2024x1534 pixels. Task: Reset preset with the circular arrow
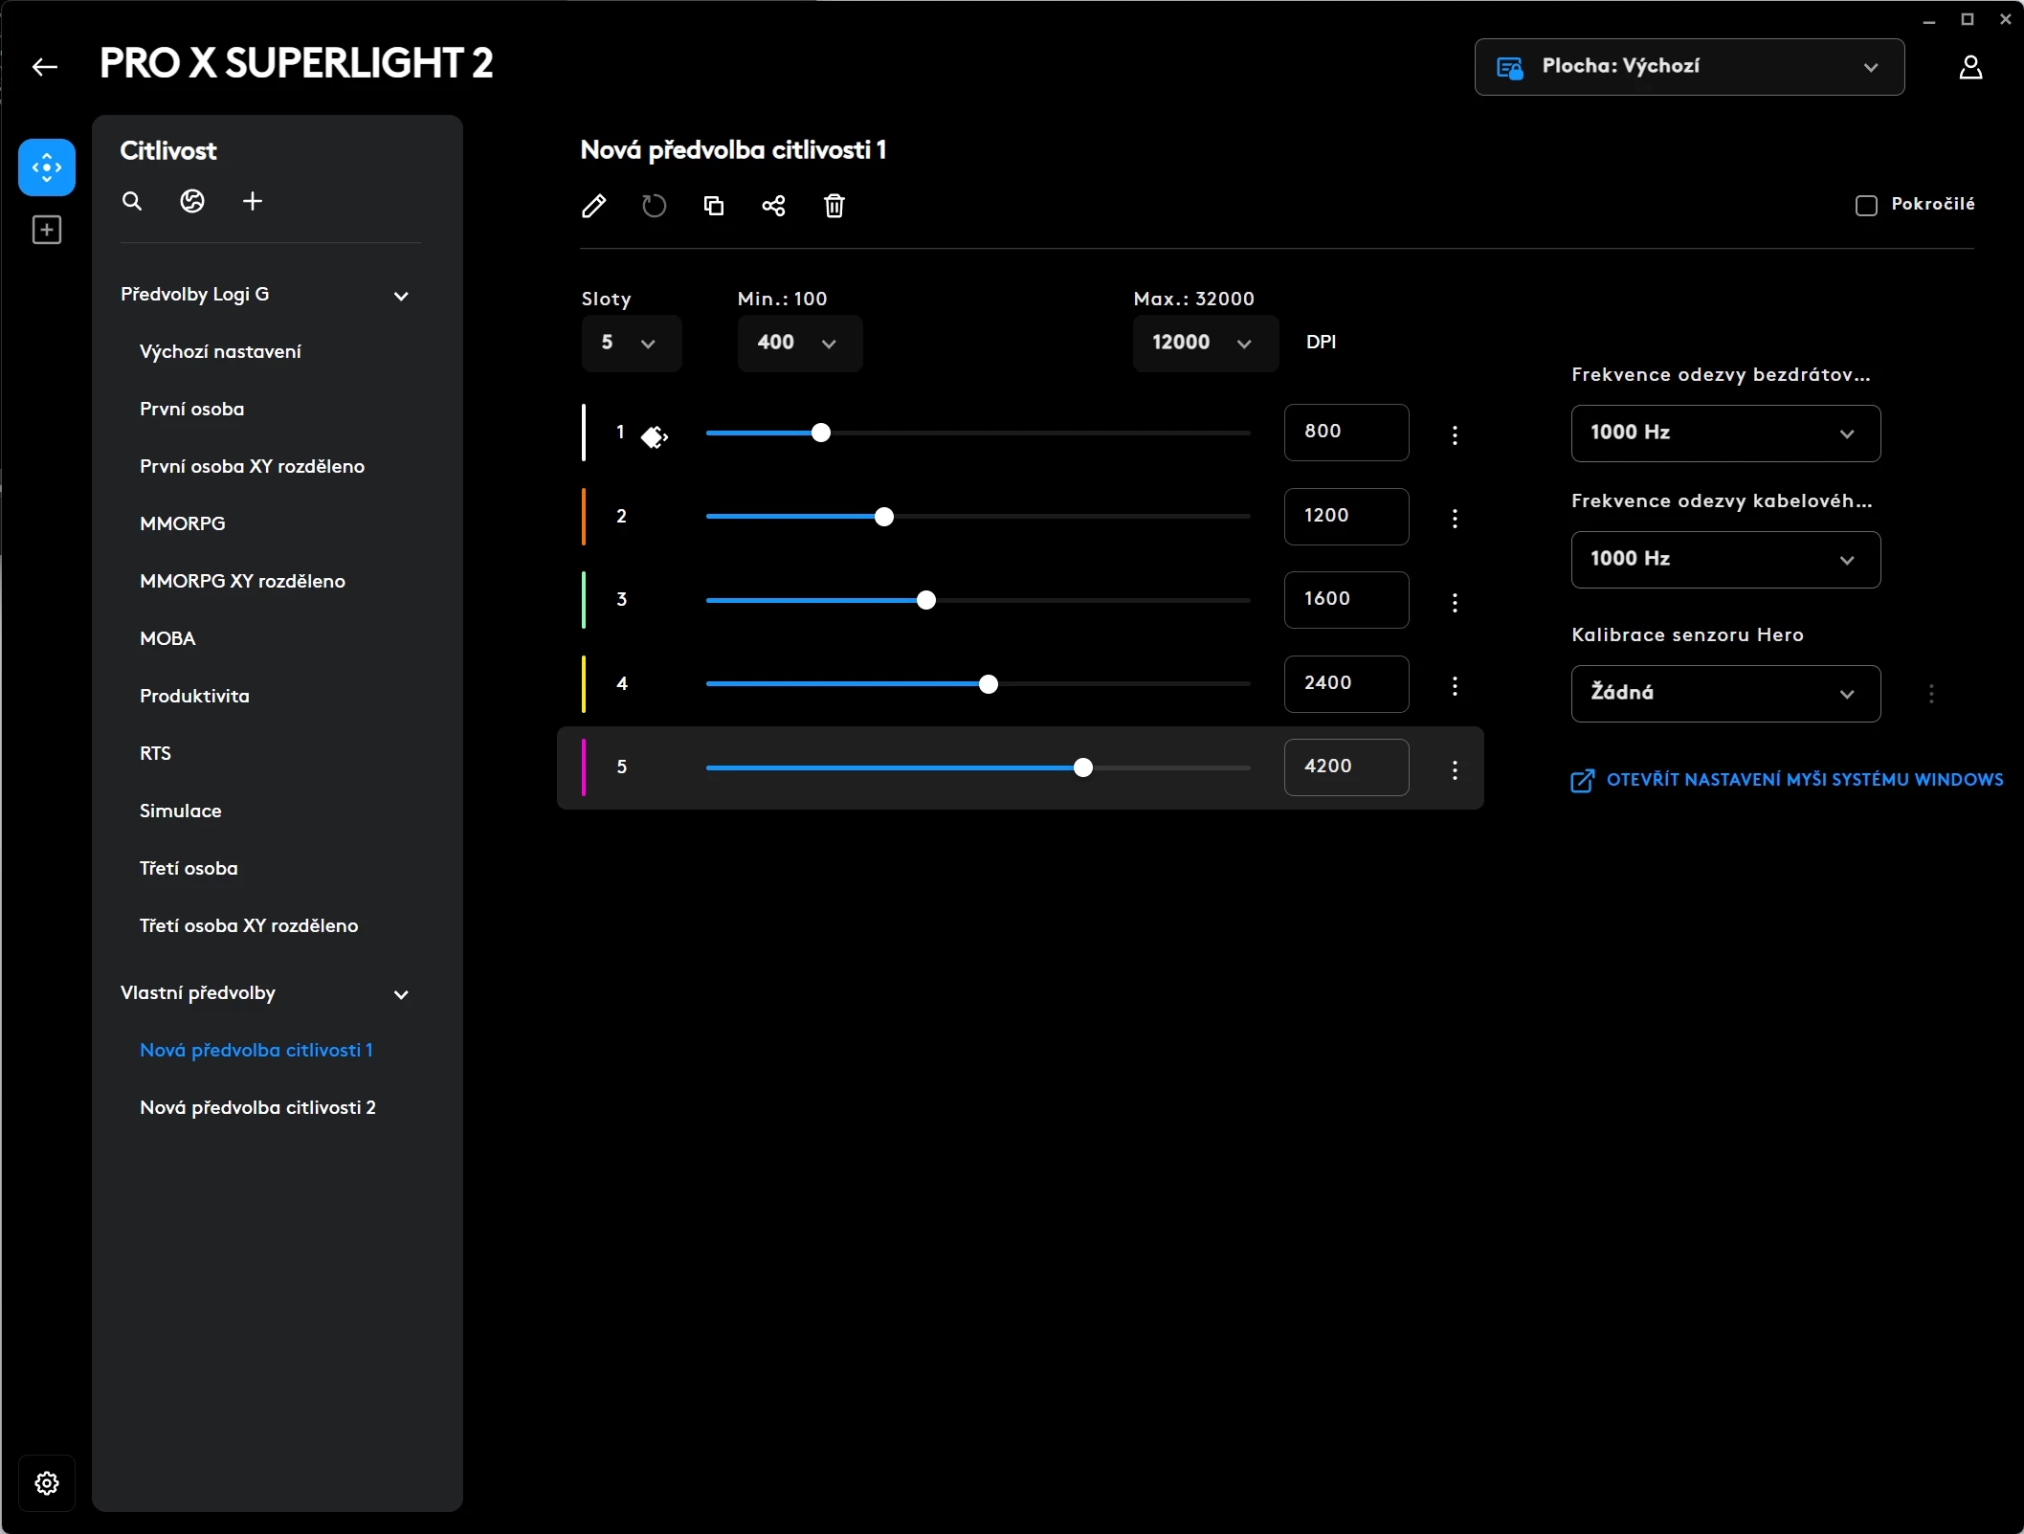tap(654, 206)
